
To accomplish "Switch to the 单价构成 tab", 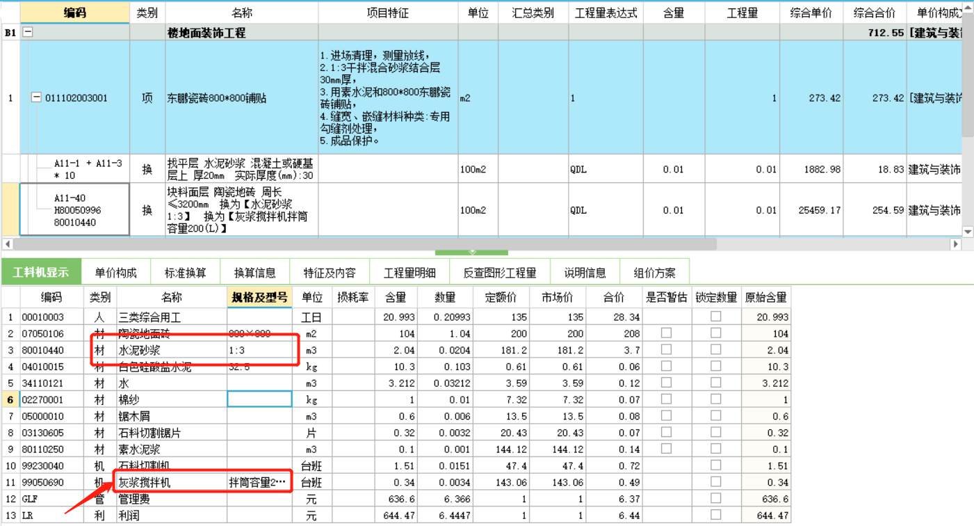I will tap(115, 273).
